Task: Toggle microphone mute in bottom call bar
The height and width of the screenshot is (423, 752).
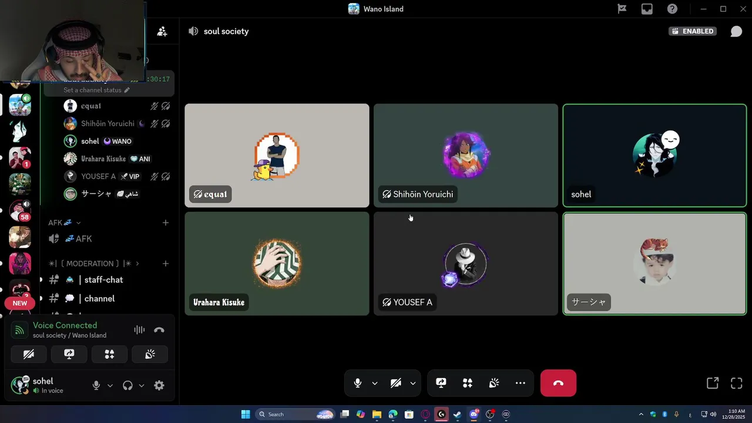Action: point(357,383)
